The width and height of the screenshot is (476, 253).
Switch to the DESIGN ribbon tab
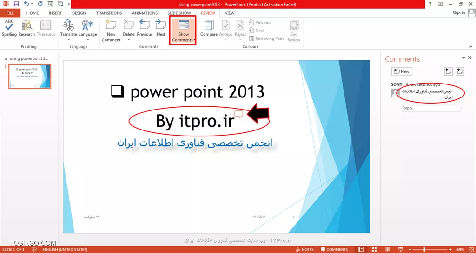[x=79, y=13]
